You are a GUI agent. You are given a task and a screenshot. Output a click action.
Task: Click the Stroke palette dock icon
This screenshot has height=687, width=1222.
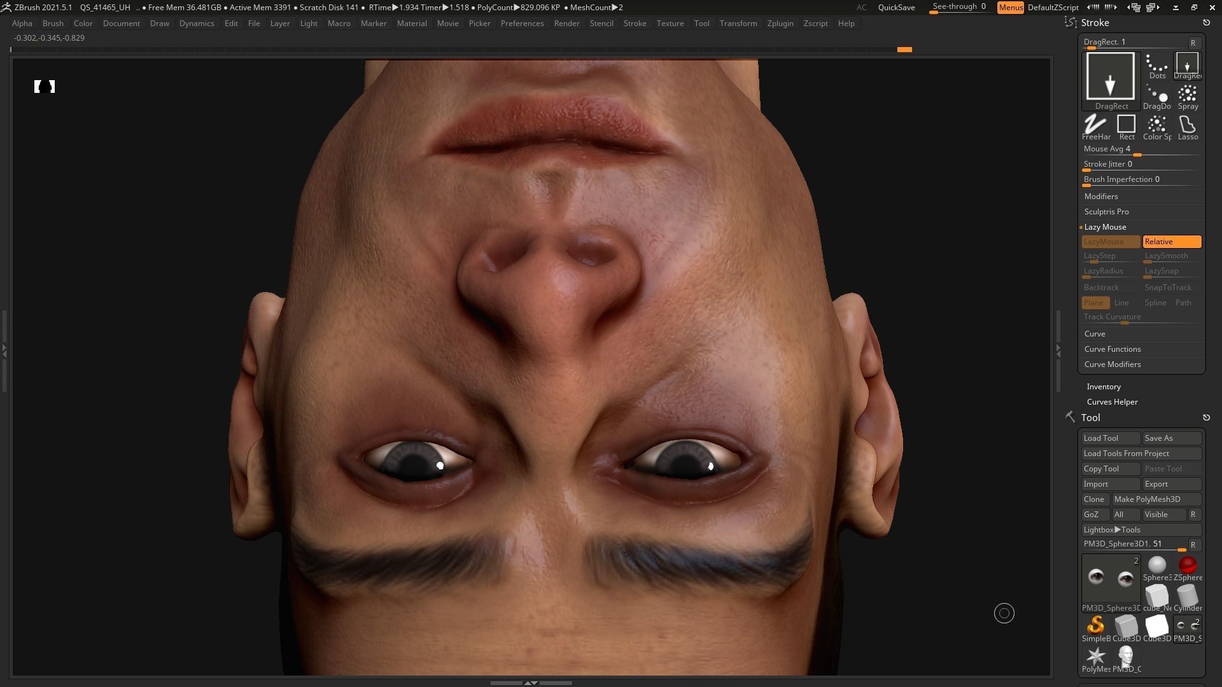[x=1071, y=23]
